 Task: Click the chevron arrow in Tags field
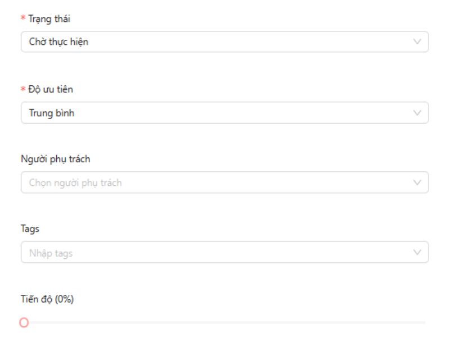(417, 253)
